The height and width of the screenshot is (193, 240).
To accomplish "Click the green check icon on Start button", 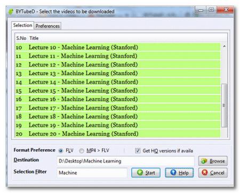I will (x=140, y=172).
